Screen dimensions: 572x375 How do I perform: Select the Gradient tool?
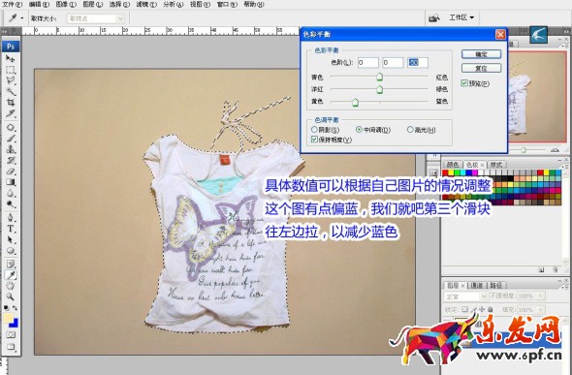pyautogui.click(x=11, y=182)
